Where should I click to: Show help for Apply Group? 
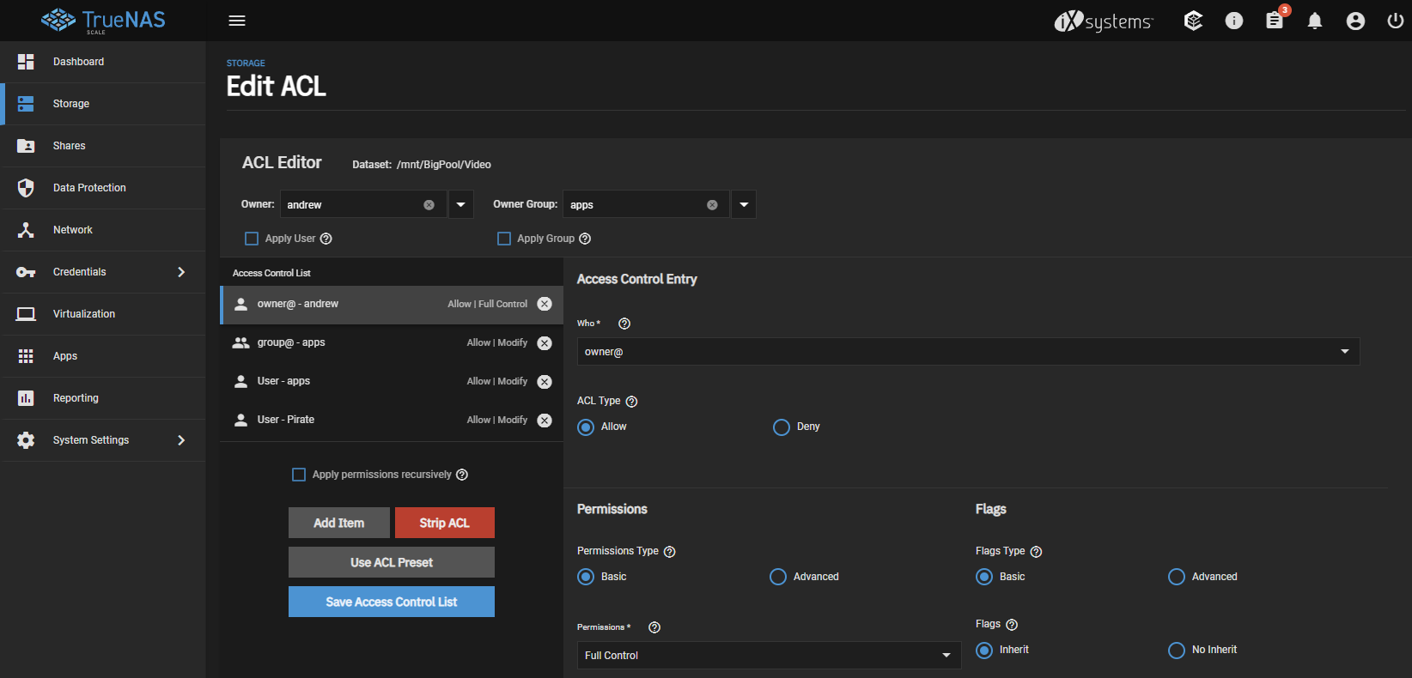pyautogui.click(x=585, y=239)
